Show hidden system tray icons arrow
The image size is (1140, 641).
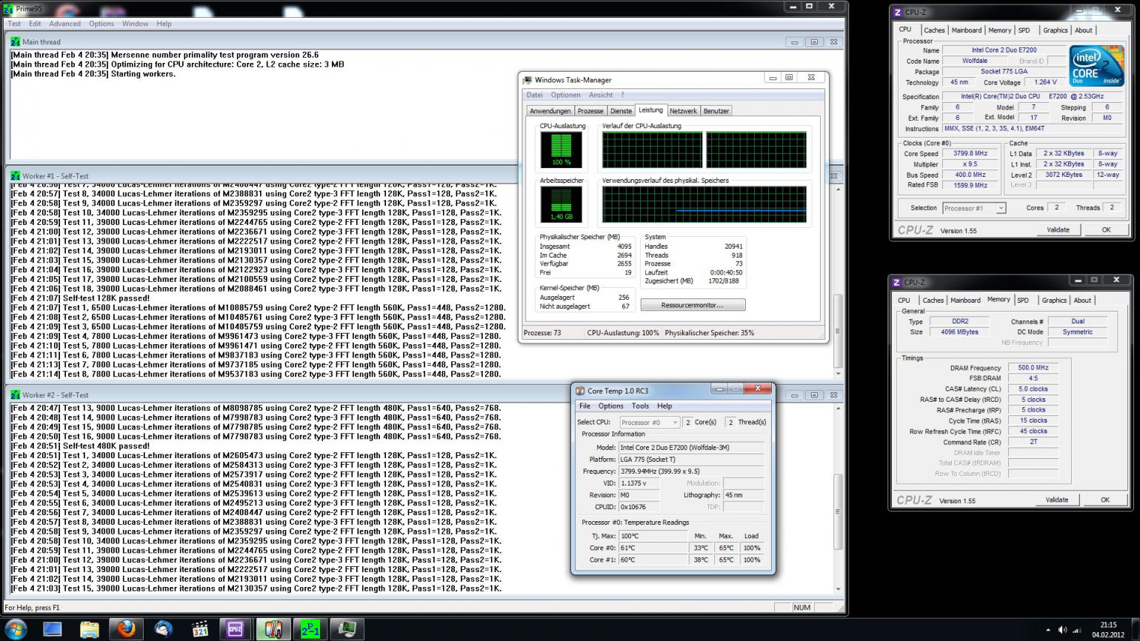coord(1047,631)
